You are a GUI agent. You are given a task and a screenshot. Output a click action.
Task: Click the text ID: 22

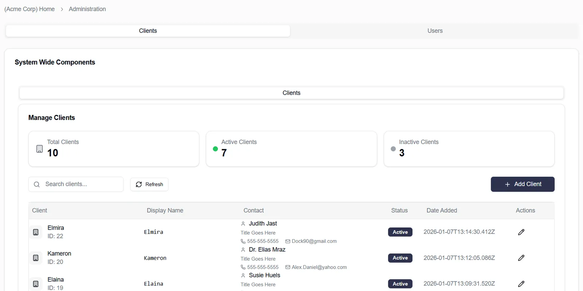pos(55,236)
